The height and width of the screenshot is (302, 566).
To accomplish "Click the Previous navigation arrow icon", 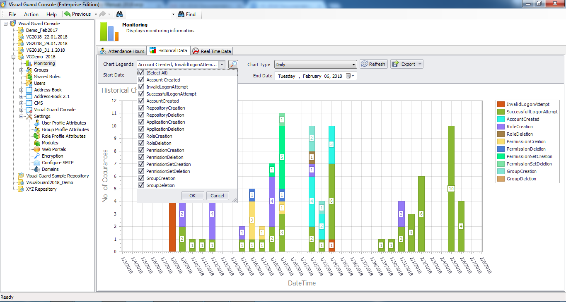I will click(x=67, y=14).
